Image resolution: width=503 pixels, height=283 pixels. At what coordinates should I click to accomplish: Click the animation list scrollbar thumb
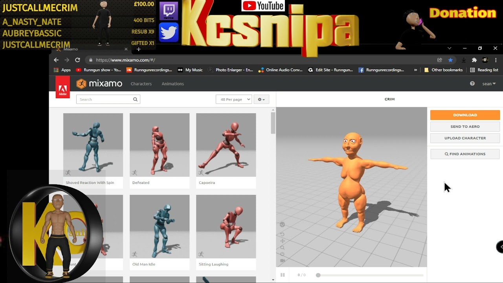273,123
